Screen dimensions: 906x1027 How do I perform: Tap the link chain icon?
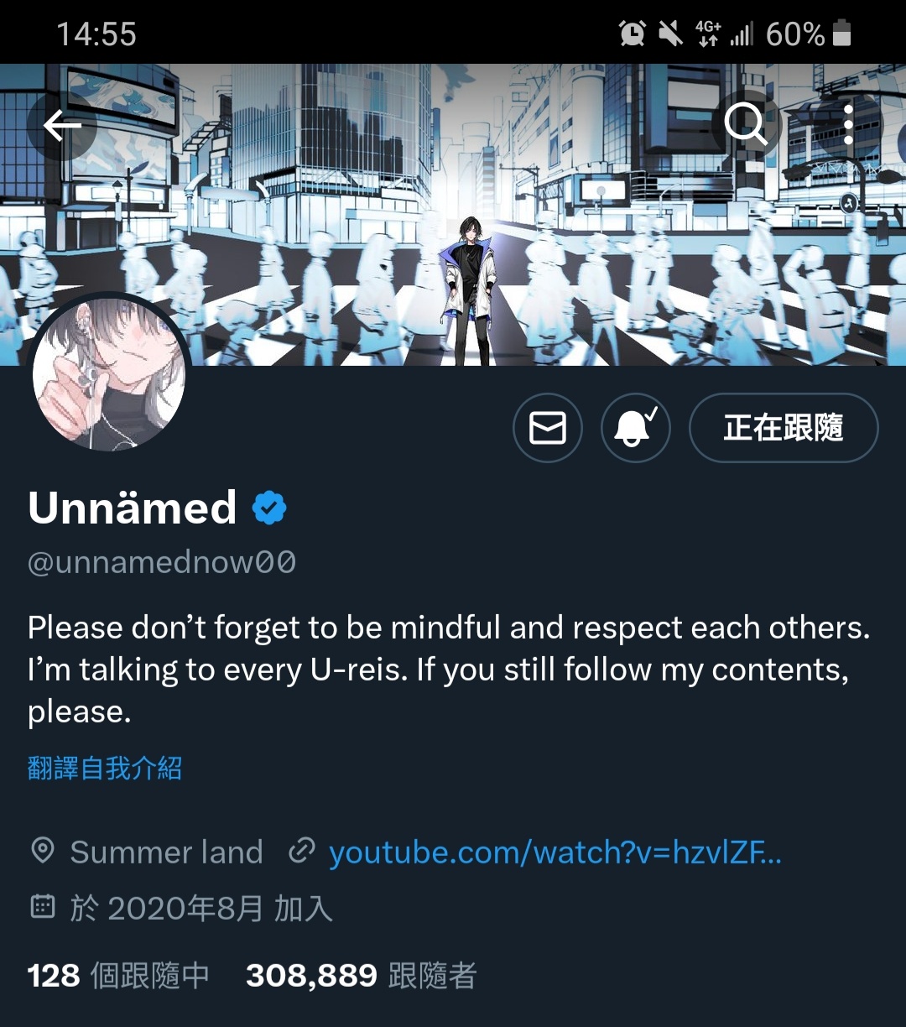tap(300, 852)
